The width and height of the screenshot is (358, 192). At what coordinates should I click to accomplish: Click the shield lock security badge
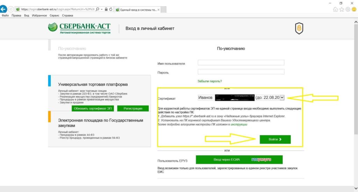click(x=299, y=28)
